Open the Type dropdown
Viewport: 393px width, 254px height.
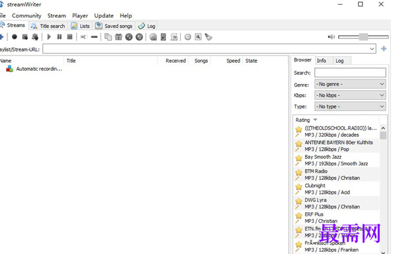(x=350, y=106)
